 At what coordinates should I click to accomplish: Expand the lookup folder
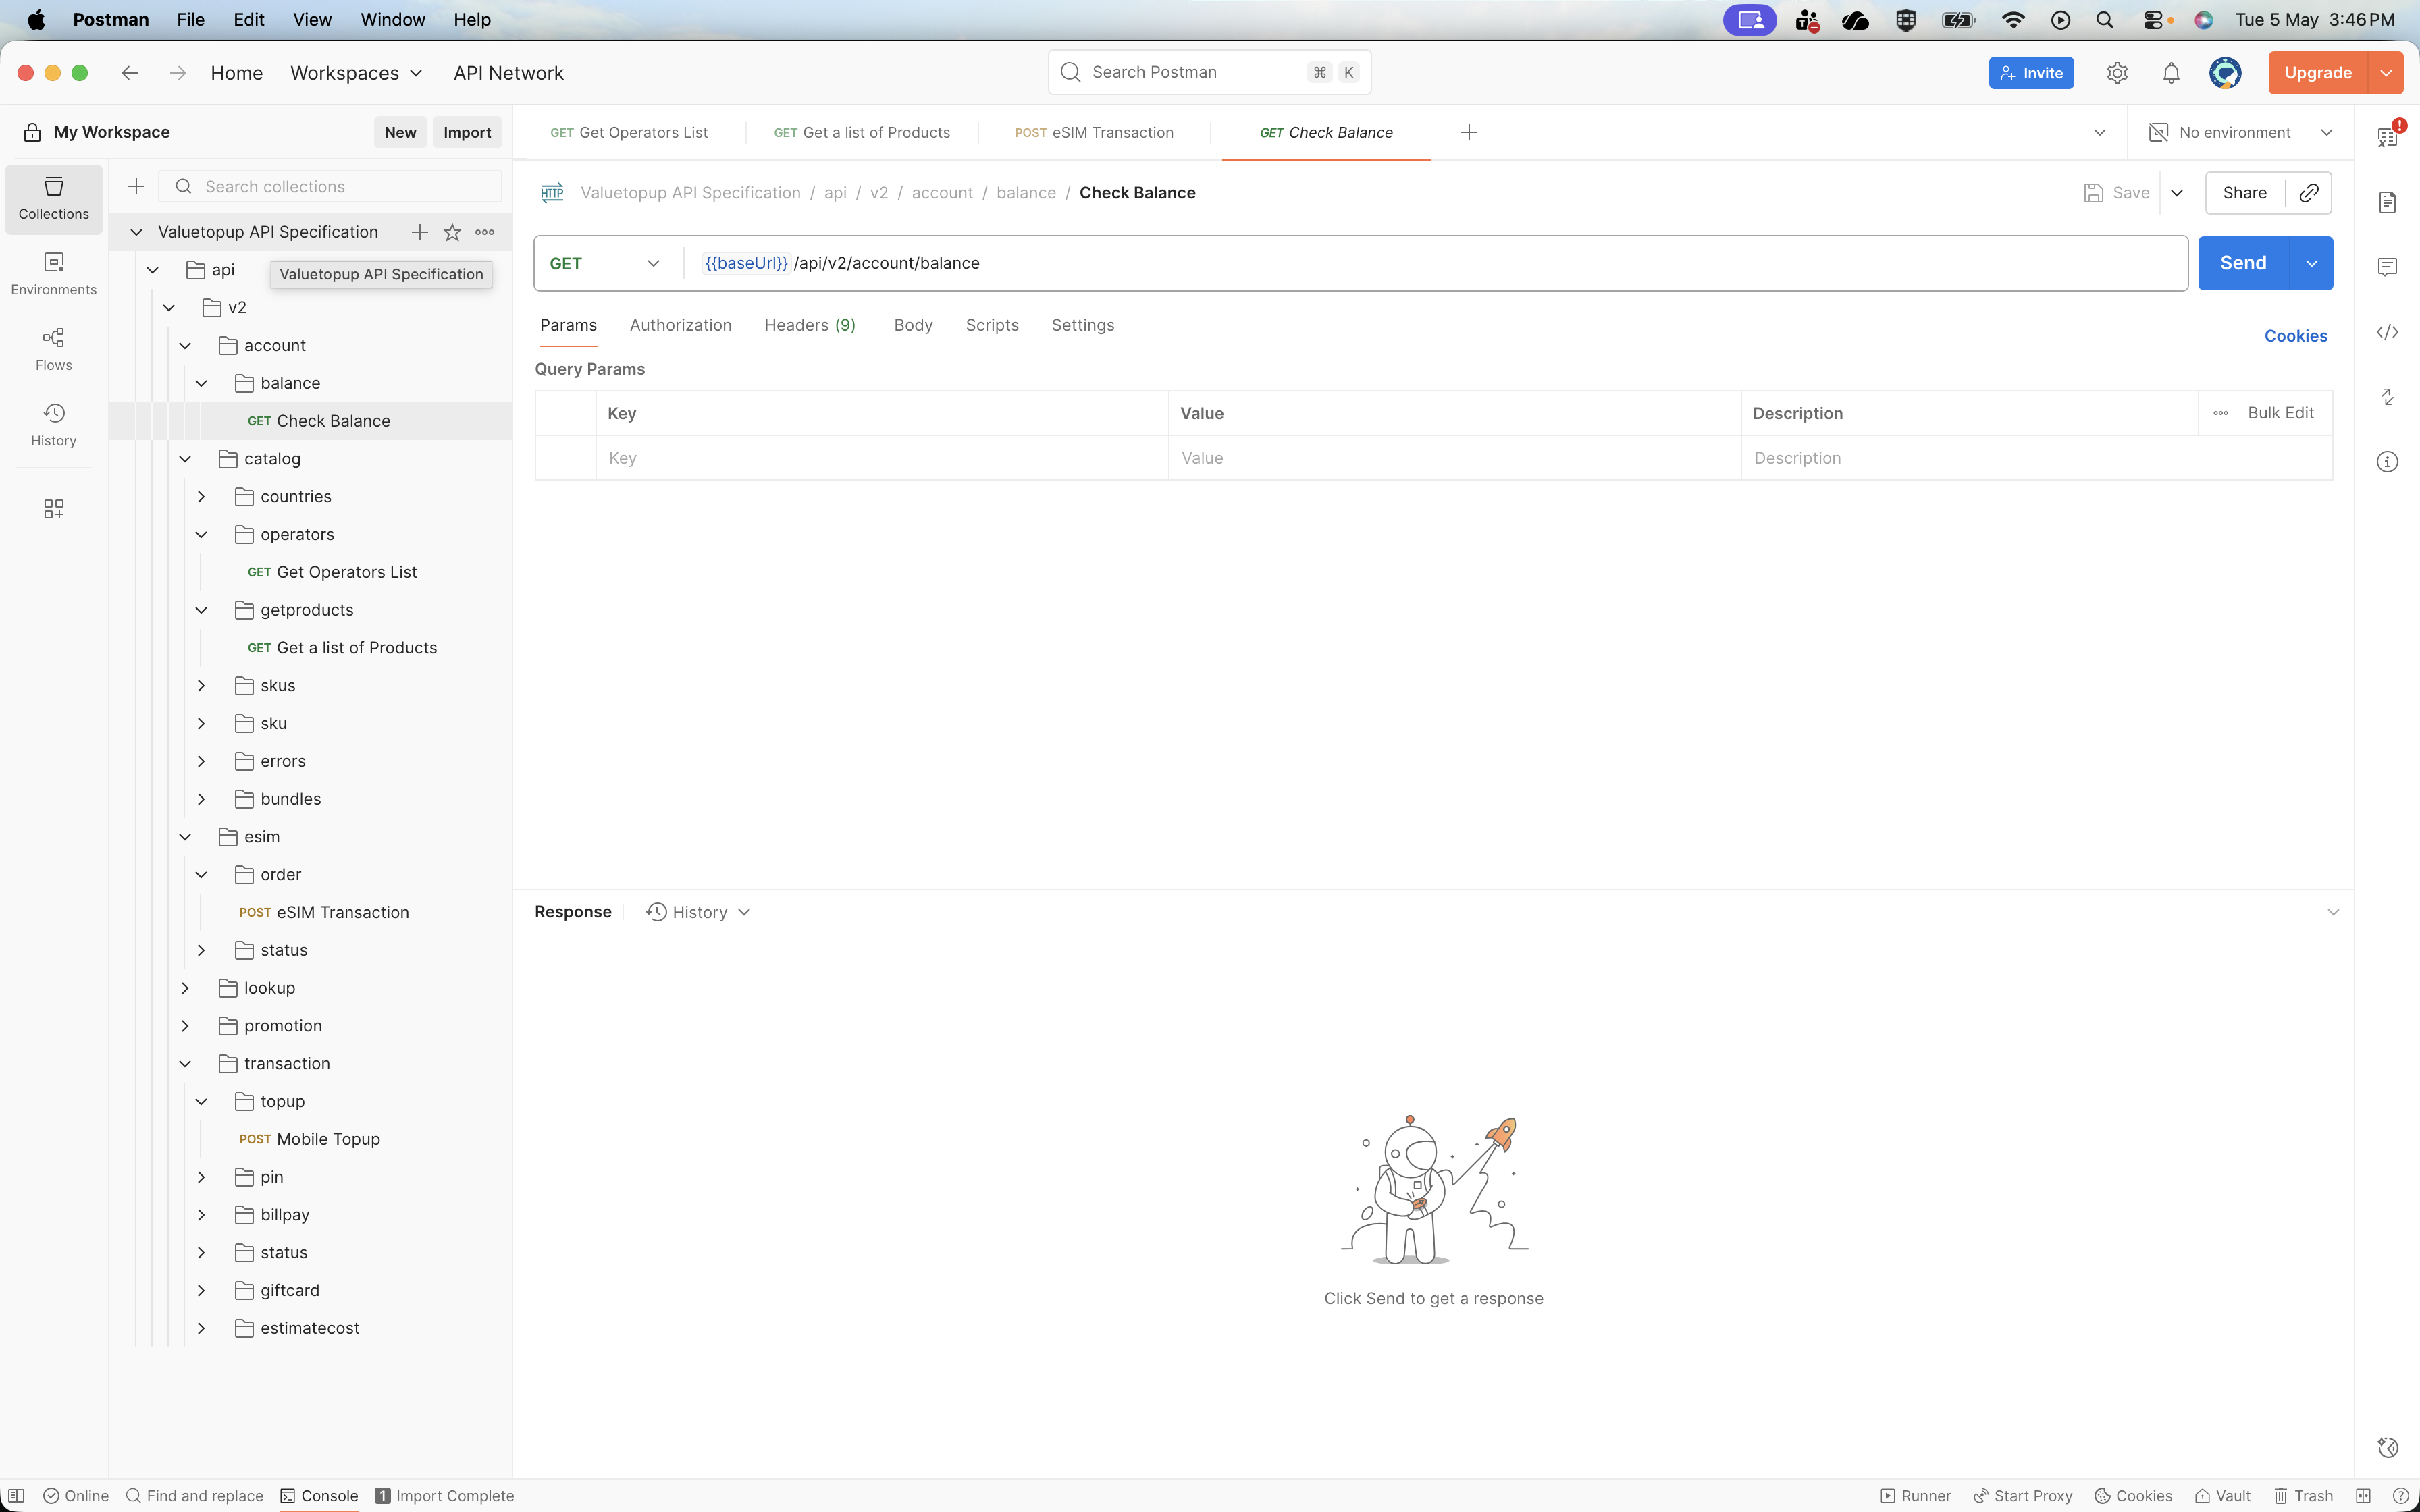click(x=185, y=988)
